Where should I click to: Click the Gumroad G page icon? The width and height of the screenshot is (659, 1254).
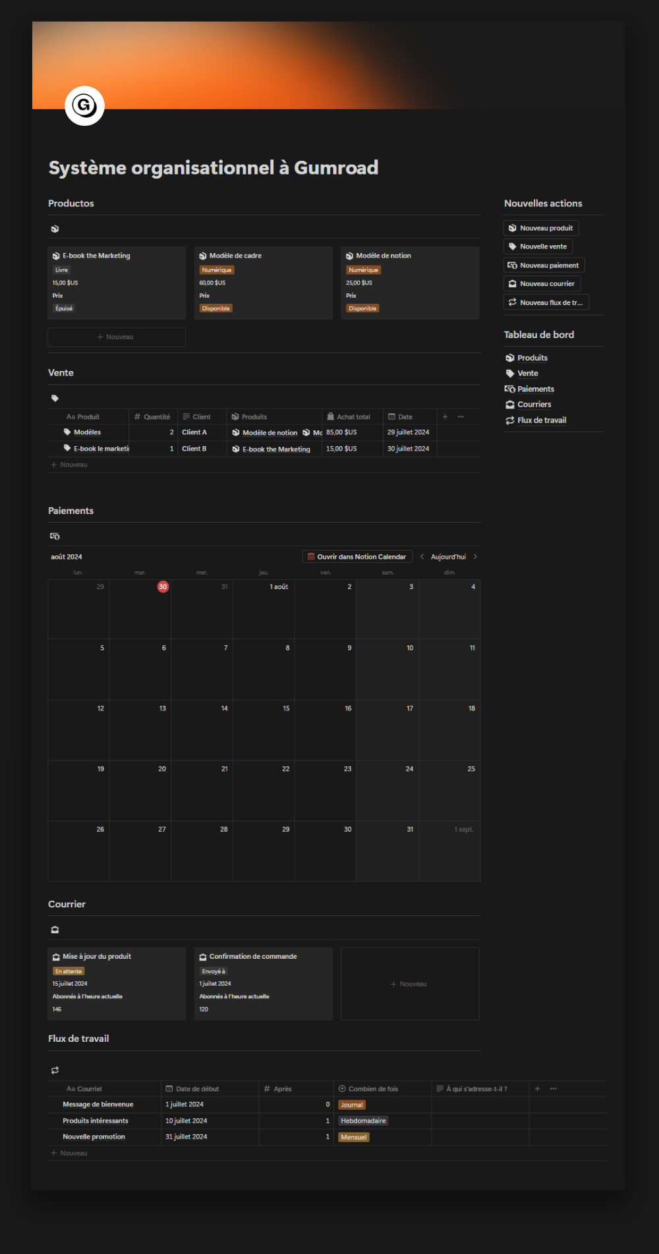click(84, 105)
